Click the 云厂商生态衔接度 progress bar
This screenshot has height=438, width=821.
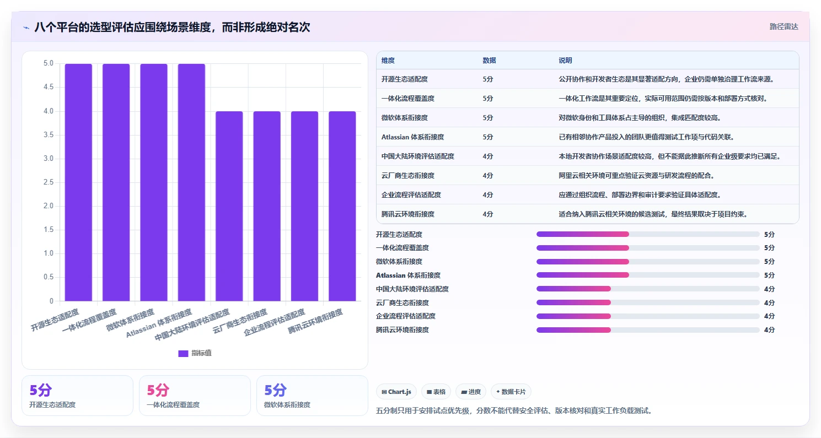pos(648,302)
